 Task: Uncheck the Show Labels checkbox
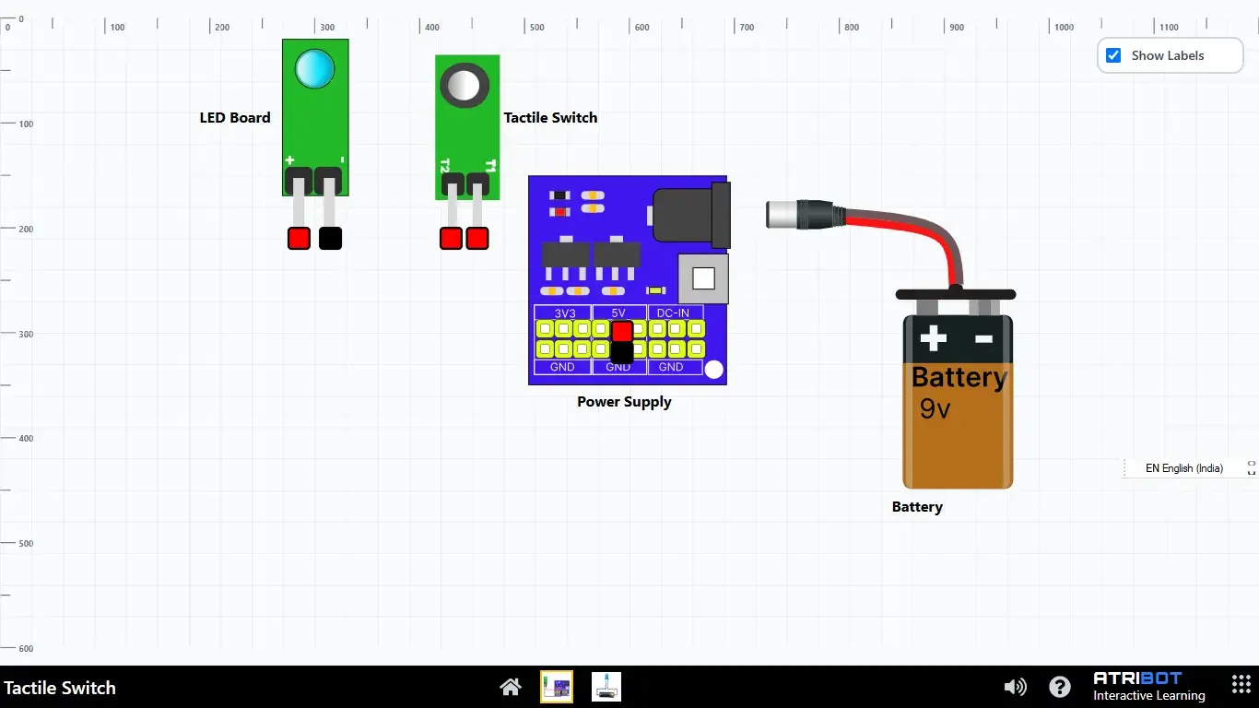(x=1113, y=55)
